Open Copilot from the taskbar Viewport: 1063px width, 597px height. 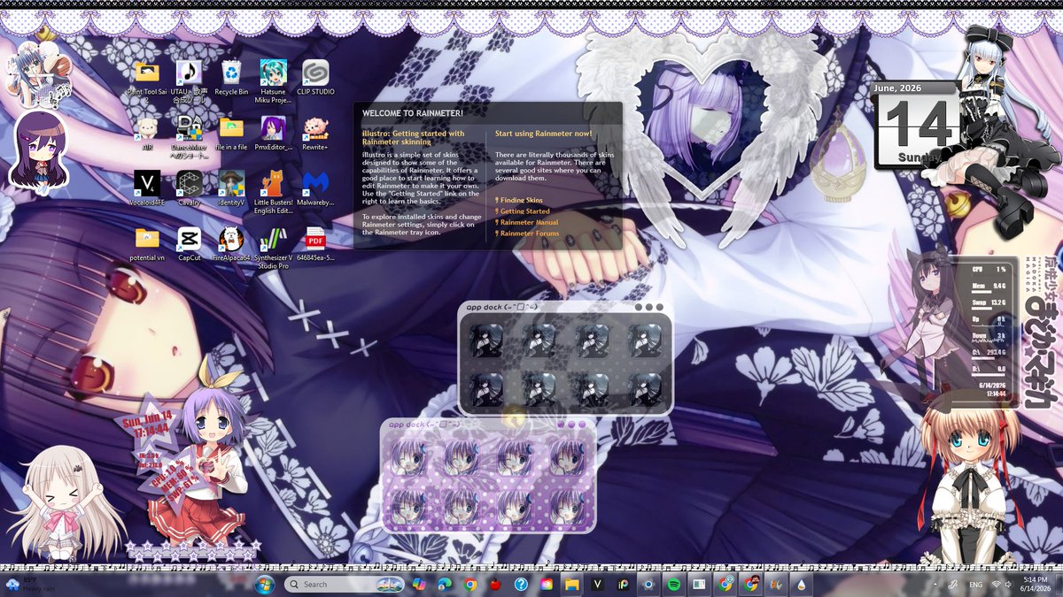tap(419, 584)
